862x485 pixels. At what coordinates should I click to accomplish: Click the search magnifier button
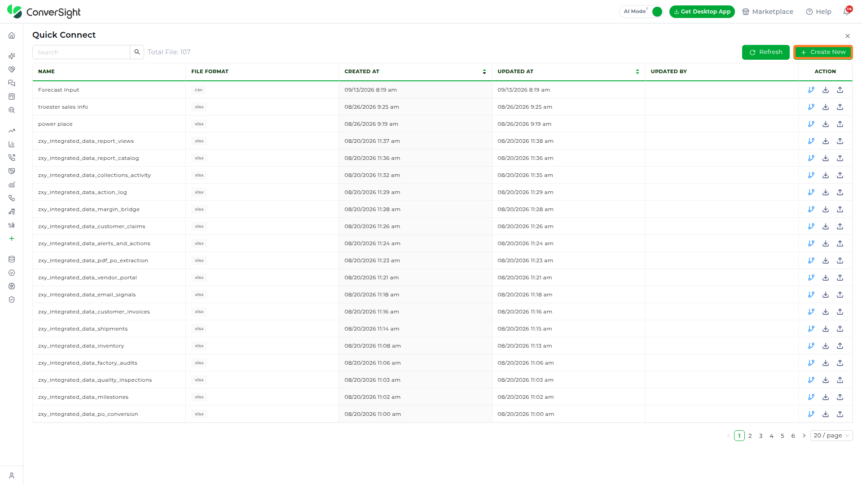point(137,52)
